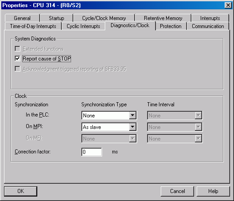Confirm with the OK button
234x201 pixels.
[20, 191]
